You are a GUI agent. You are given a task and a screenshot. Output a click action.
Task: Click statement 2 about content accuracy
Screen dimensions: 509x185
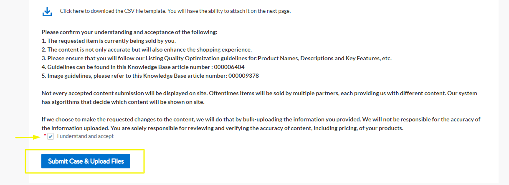click(x=147, y=49)
